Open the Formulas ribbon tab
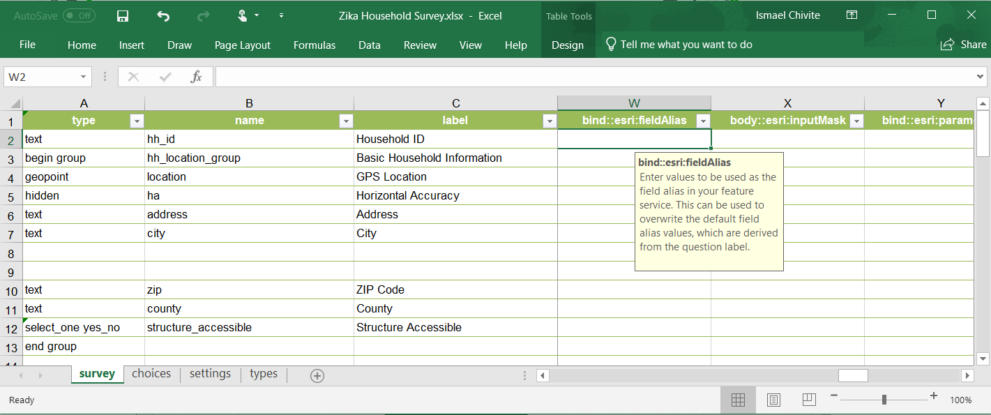This screenshot has height=415, width=991. click(315, 45)
